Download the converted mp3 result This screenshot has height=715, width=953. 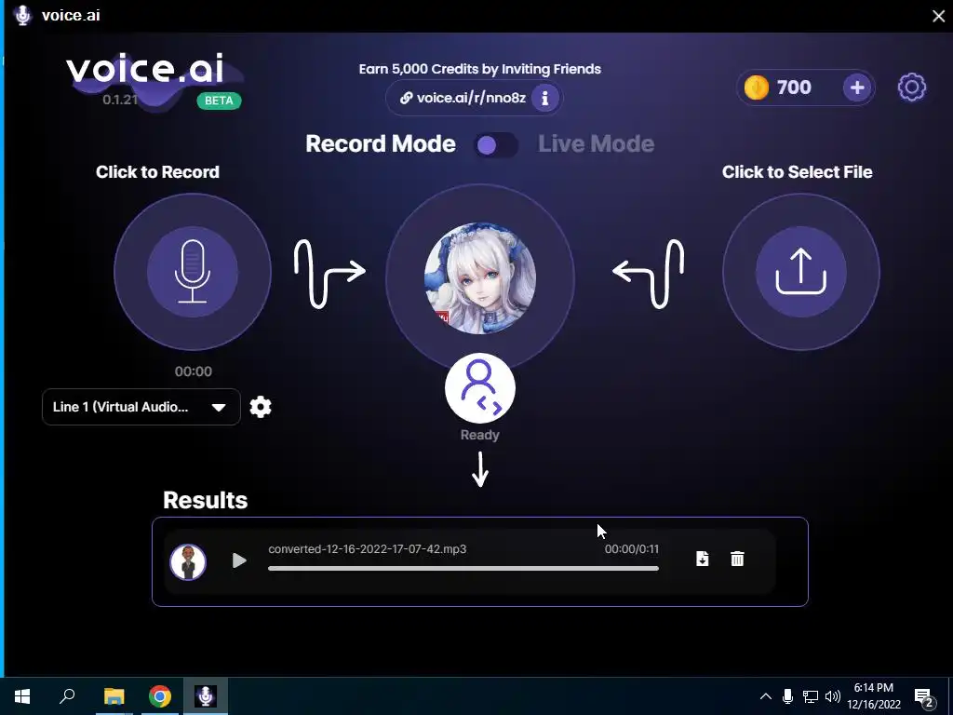pos(702,559)
